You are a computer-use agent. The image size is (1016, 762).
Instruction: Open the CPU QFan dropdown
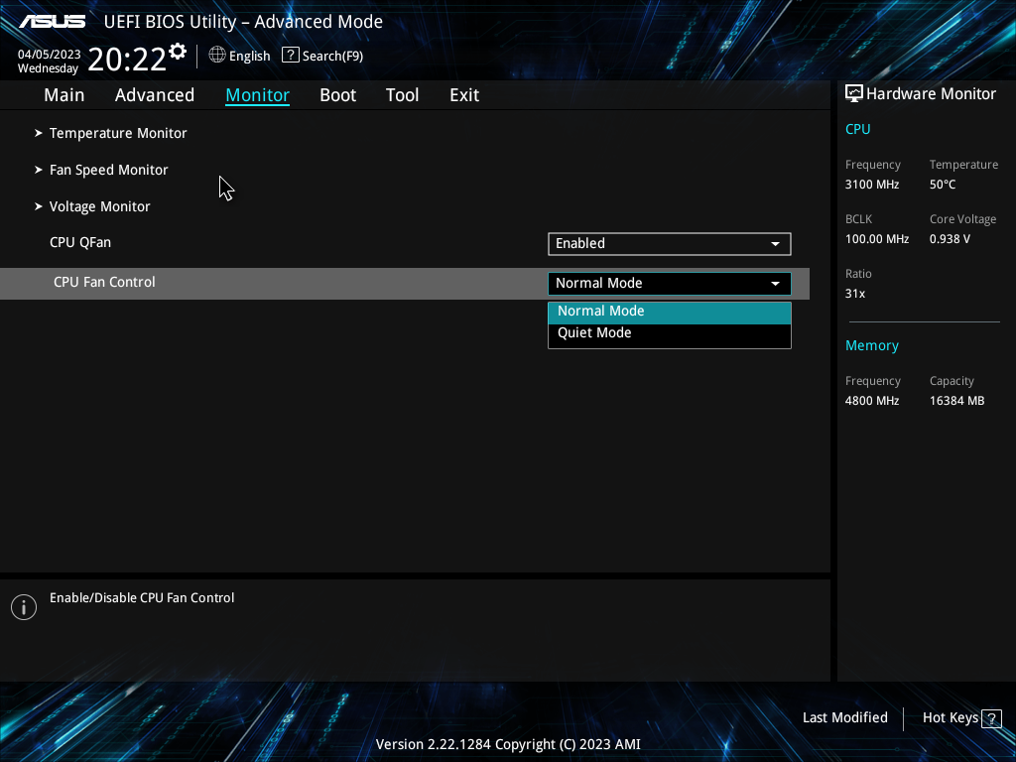point(669,243)
